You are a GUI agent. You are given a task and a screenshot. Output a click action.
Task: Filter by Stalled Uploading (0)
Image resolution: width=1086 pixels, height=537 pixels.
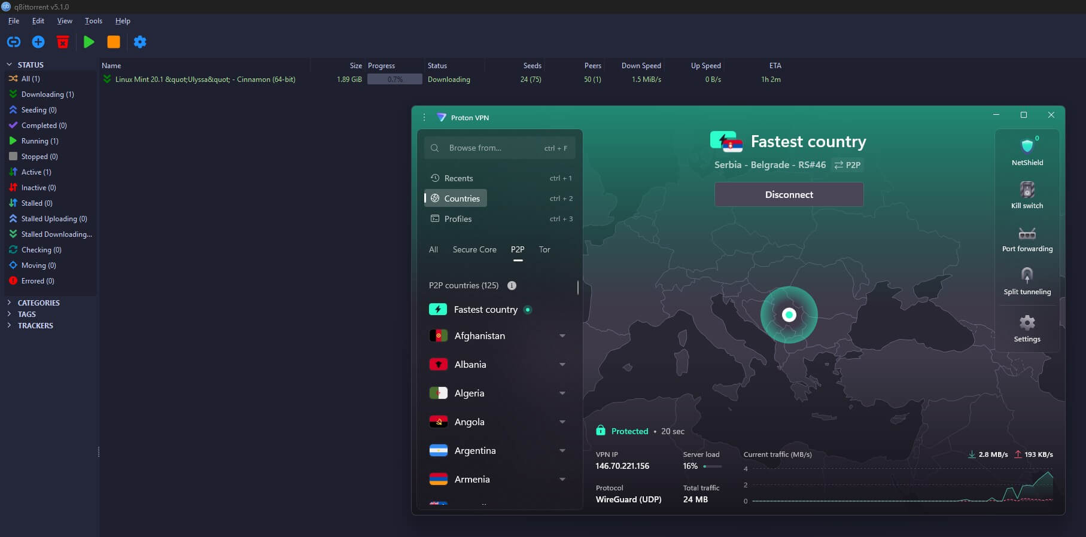54,219
